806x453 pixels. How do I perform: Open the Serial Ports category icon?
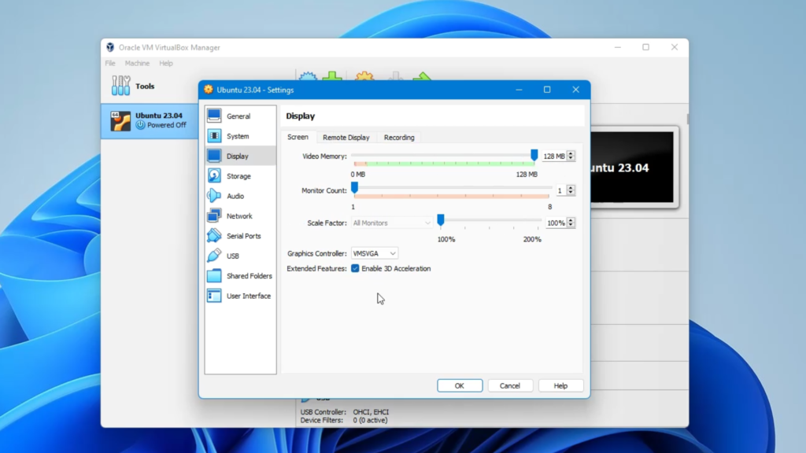click(214, 236)
